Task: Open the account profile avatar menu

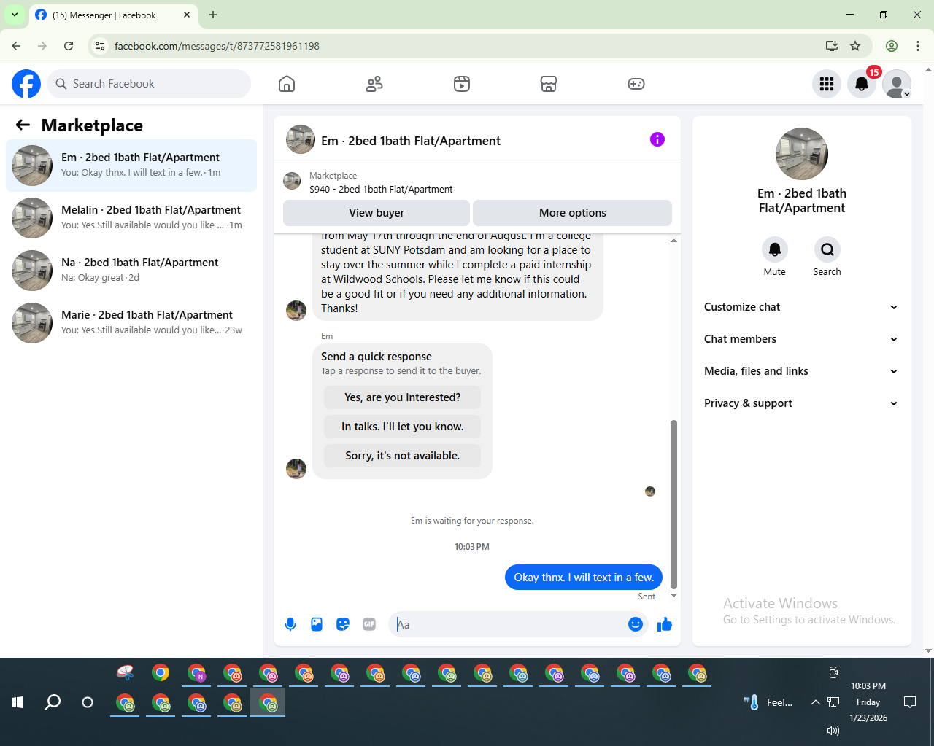Action: click(897, 84)
